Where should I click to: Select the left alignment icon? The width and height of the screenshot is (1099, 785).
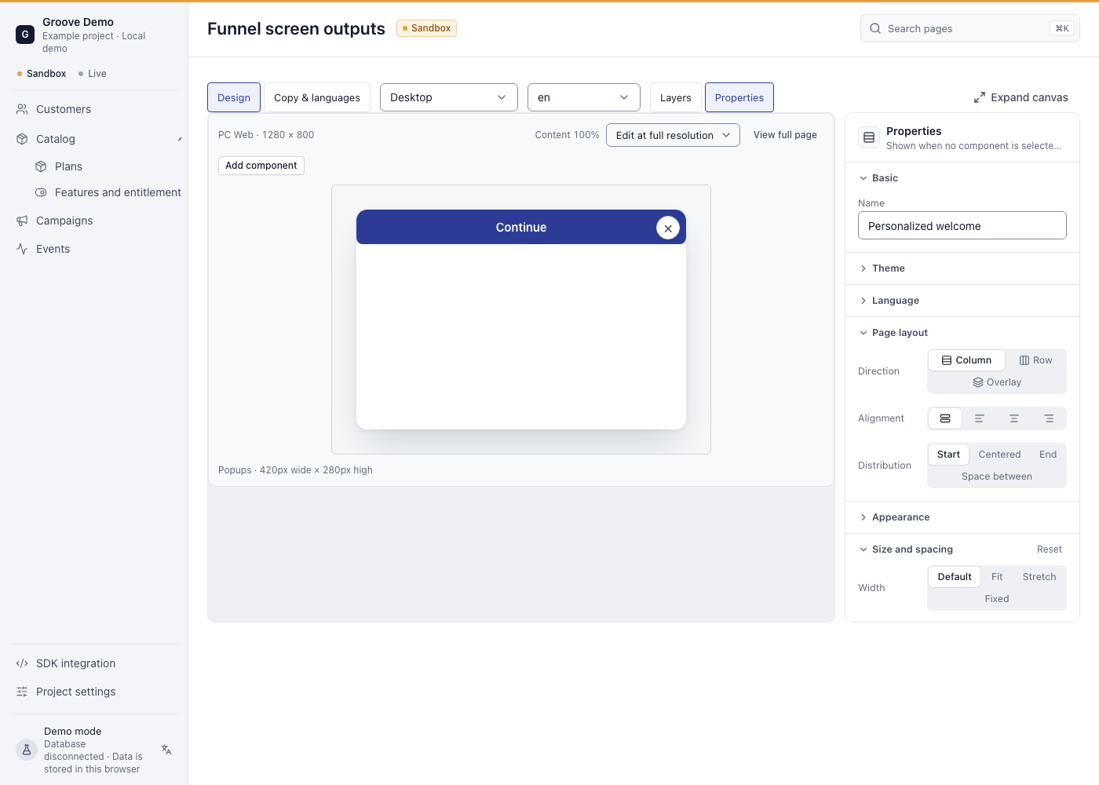(979, 418)
